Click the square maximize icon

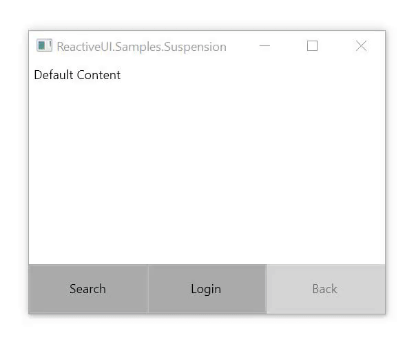(x=313, y=46)
